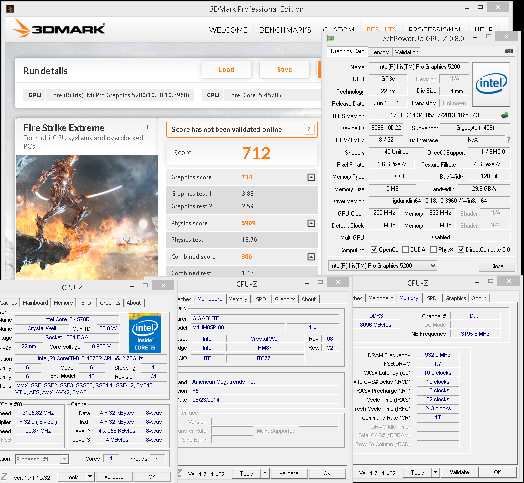The image size is (524, 483).
Task: Switch to the Validation tab in GPU-Z
Action: (406, 52)
